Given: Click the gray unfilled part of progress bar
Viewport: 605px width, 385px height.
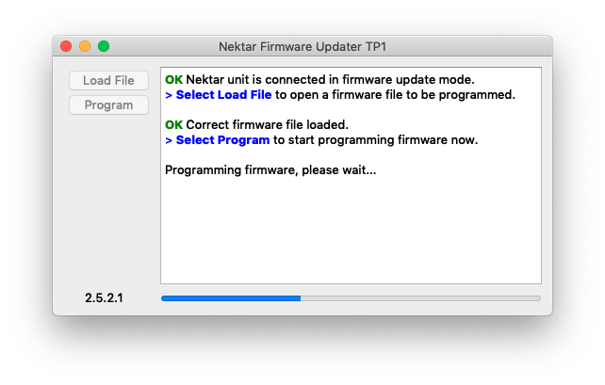Looking at the screenshot, I should coord(420,298).
